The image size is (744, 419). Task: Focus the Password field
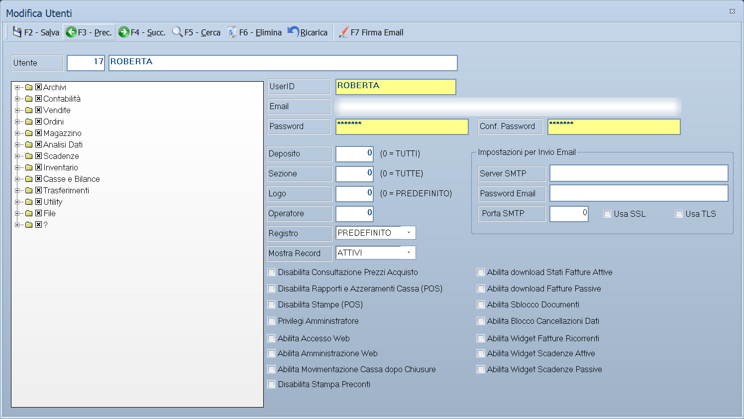(x=402, y=127)
